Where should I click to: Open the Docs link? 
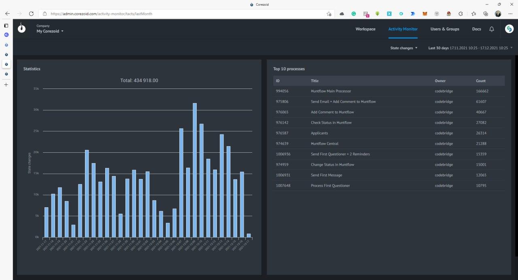coord(476,29)
